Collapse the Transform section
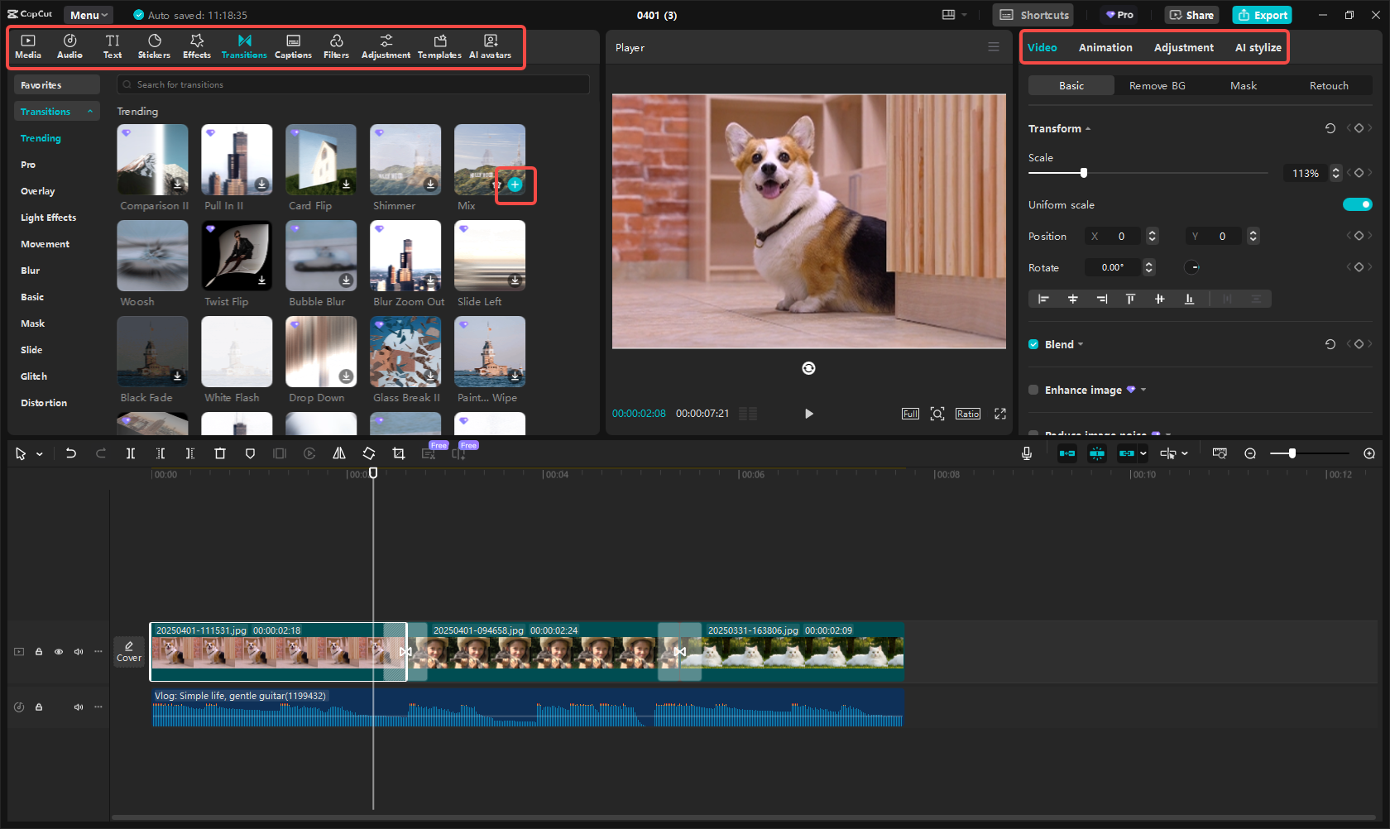Image resolution: width=1390 pixels, height=829 pixels. [x=1088, y=128]
